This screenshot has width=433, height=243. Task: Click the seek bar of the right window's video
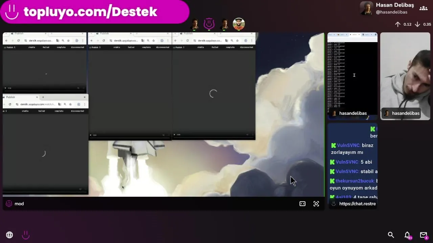(214, 138)
